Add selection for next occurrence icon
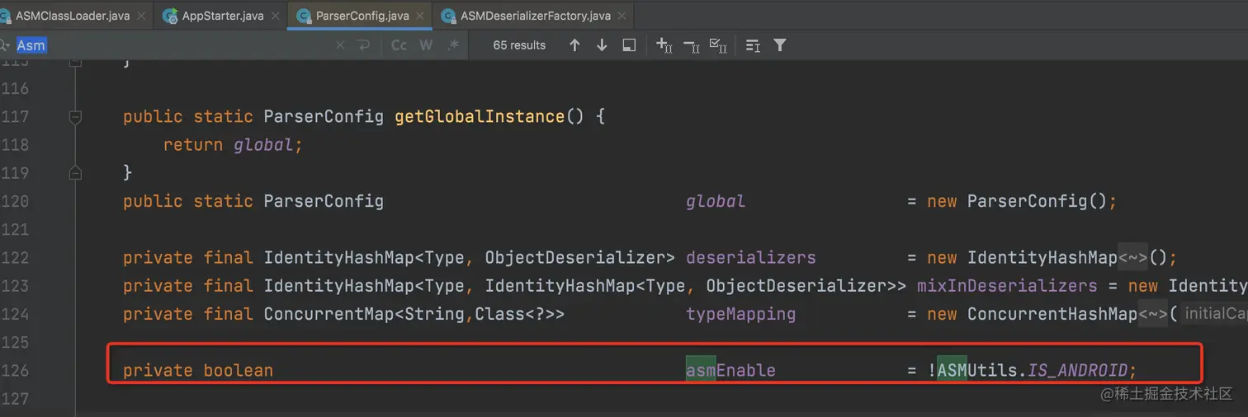1248x417 pixels. pyautogui.click(x=664, y=45)
